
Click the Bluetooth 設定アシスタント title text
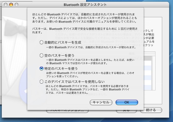point(85,5)
